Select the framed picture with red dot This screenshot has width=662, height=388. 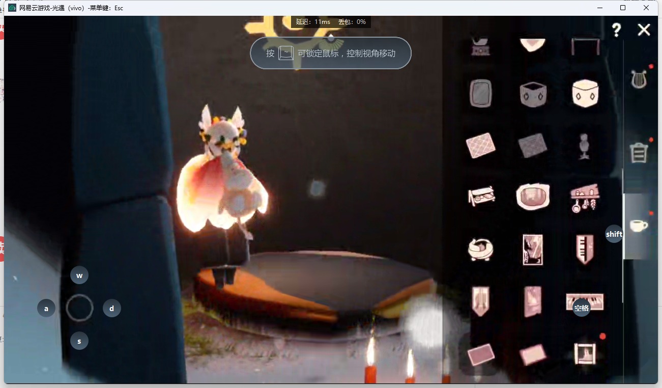(585, 353)
